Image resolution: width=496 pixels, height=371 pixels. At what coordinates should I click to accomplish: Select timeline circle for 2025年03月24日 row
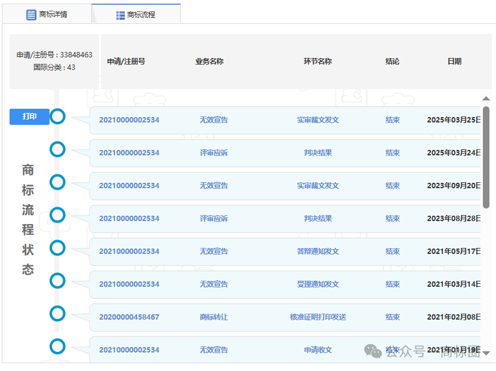point(57,149)
